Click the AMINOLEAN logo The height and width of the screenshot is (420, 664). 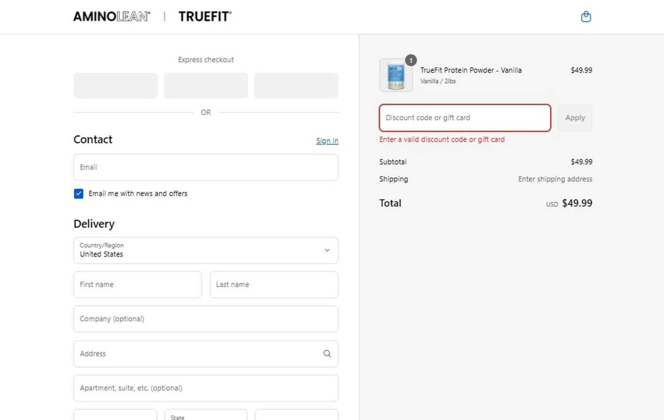(112, 17)
